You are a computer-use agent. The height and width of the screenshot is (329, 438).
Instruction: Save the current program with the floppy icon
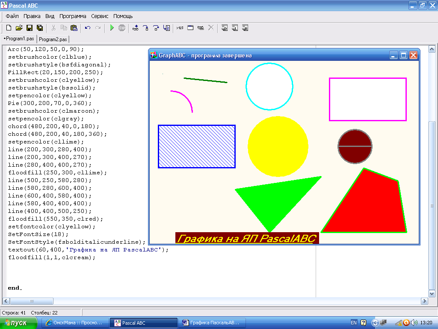coord(30,28)
